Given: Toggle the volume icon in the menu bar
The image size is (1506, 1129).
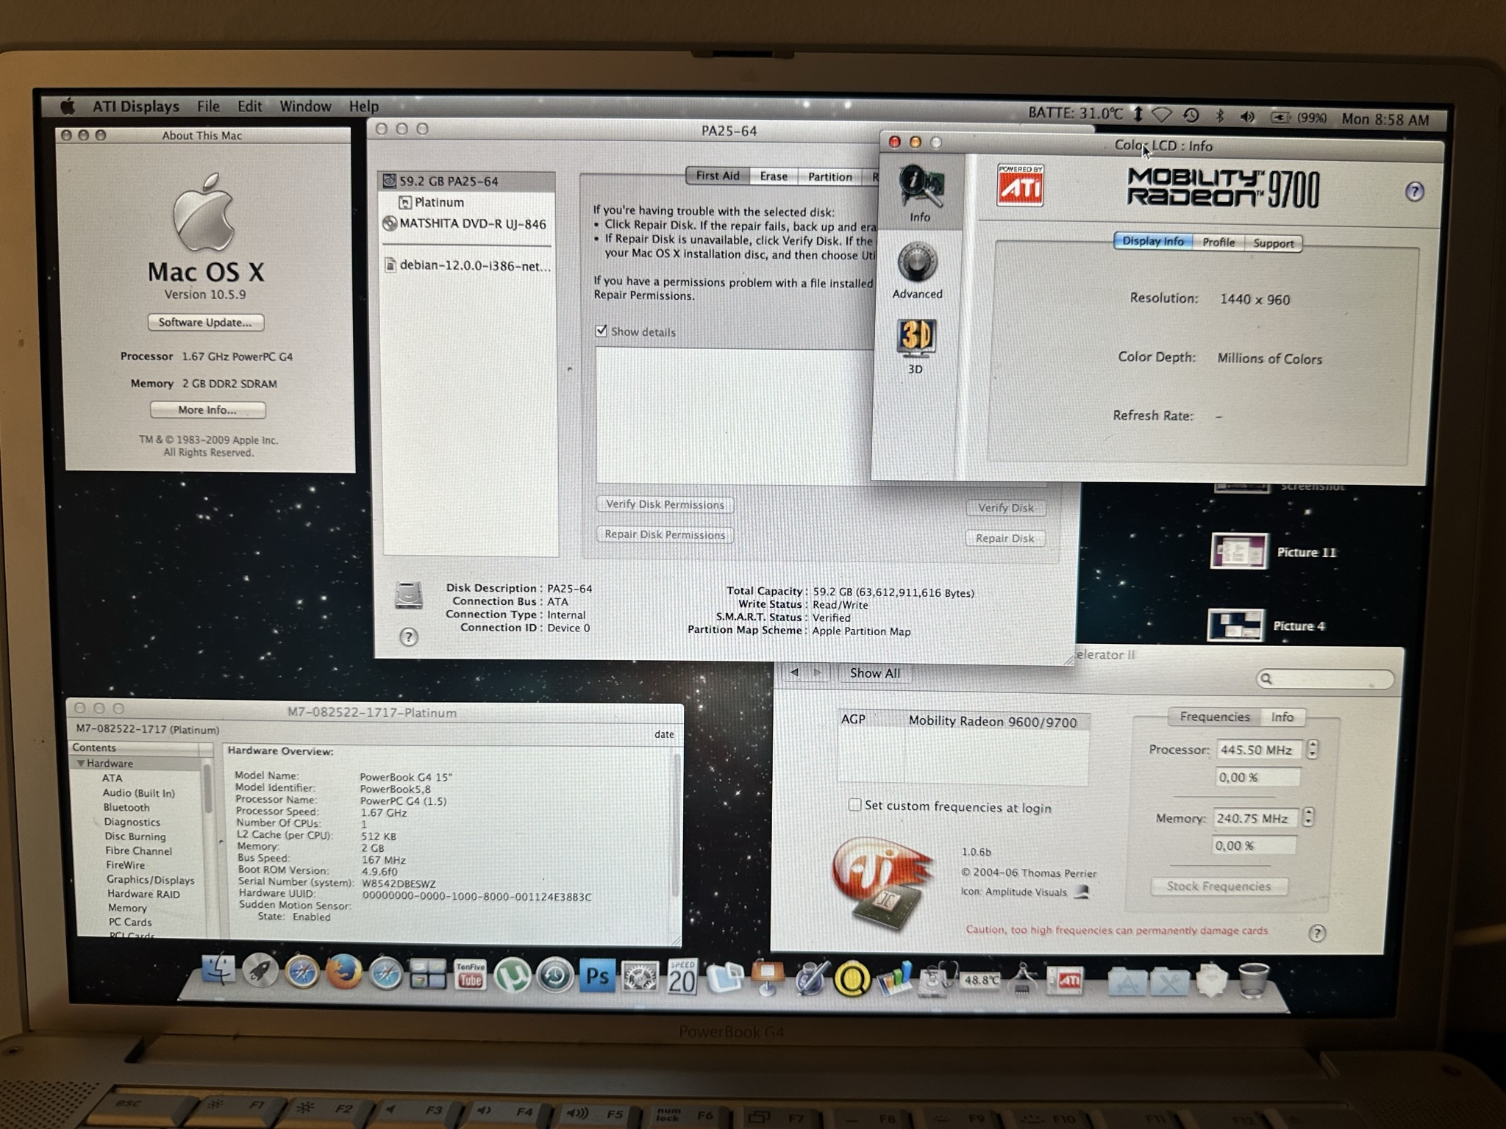Looking at the screenshot, I should click(1247, 116).
